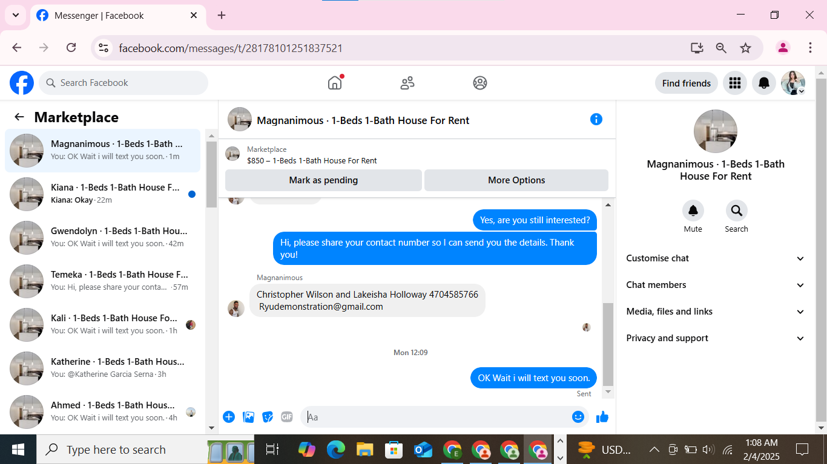The image size is (827, 464).
Task: Show hidden system tray icons chevron
Action: (x=654, y=449)
